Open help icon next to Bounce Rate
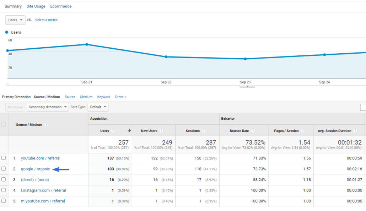The height and width of the screenshot is (211, 366). [x=253, y=131]
